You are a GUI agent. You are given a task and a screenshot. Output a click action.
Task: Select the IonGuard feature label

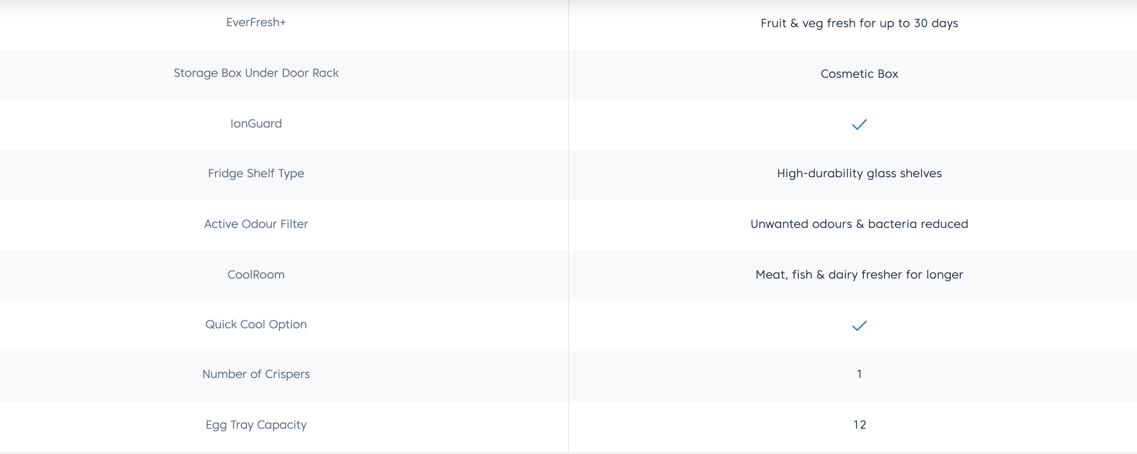256,124
